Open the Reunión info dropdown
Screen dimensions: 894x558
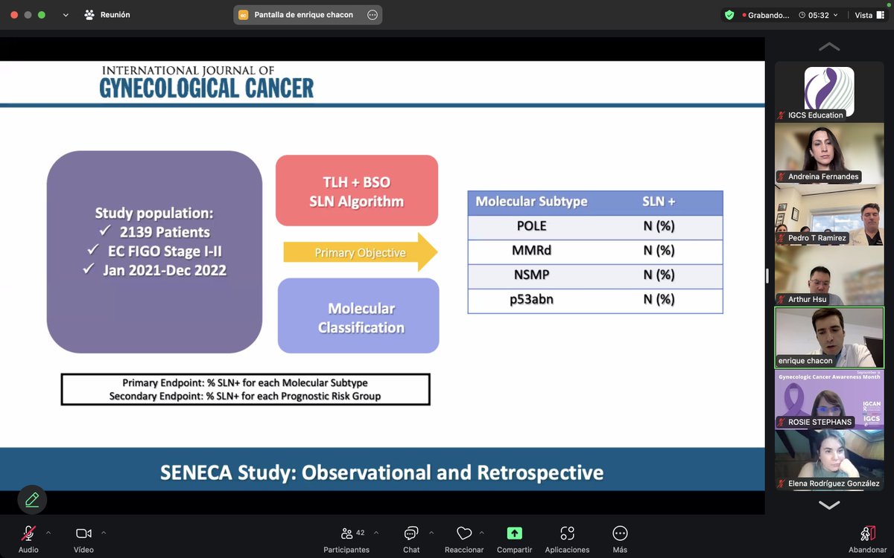[x=66, y=15]
